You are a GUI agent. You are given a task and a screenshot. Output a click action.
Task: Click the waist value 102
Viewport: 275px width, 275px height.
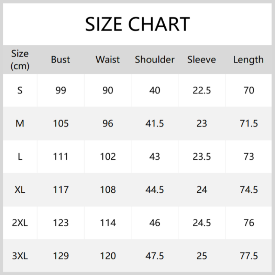point(108,156)
